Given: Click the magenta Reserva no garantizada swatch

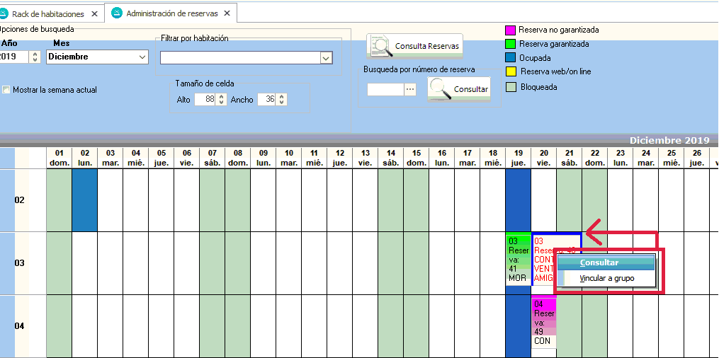Looking at the screenshot, I should pos(509,30).
